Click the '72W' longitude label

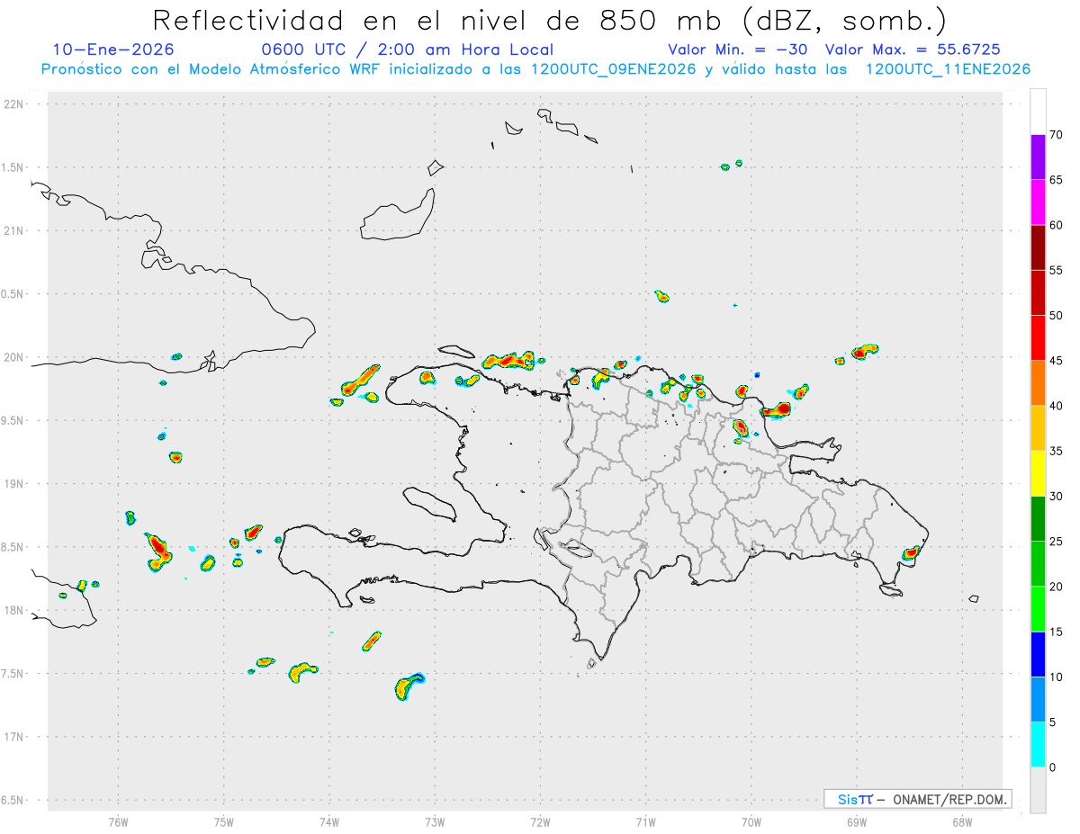[x=540, y=822]
